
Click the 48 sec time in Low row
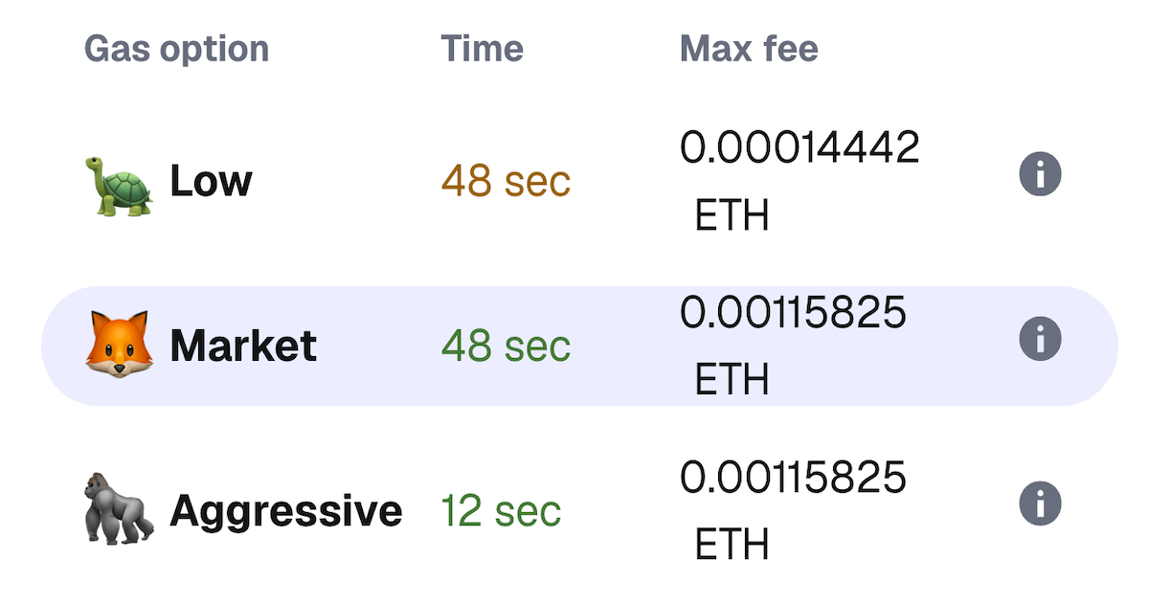point(506,181)
